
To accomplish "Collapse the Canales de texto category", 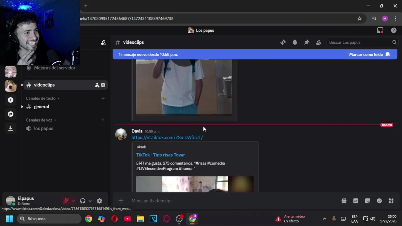I will (x=43, y=98).
